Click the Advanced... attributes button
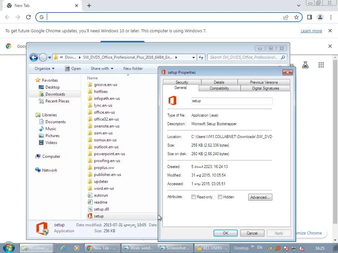The height and width of the screenshot is (253, 338). coord(260,197)
